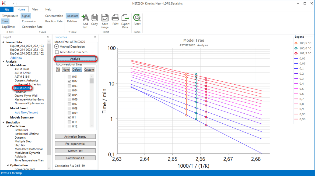Select the Friedman analysis method
Screen dimensions: 315x176
pos(20,92)
